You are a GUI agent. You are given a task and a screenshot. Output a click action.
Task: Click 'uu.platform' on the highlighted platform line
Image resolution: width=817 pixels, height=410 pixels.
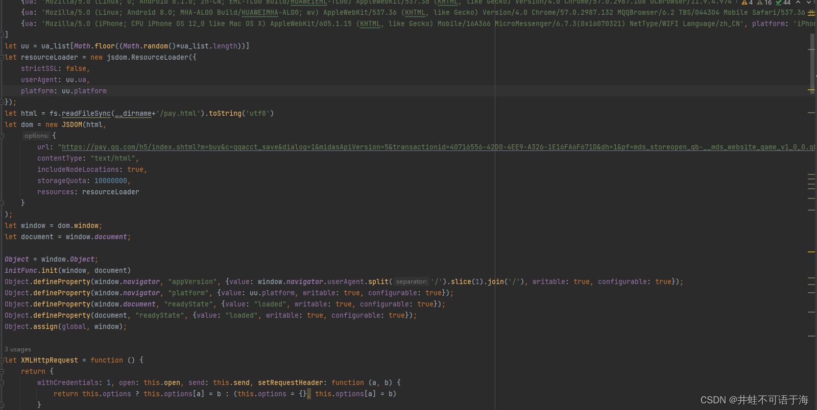[x=84, y=91]
